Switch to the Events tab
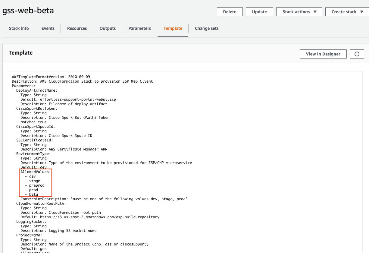The height and width of the screenshot is (253, 369). click(x=48, y=28)
